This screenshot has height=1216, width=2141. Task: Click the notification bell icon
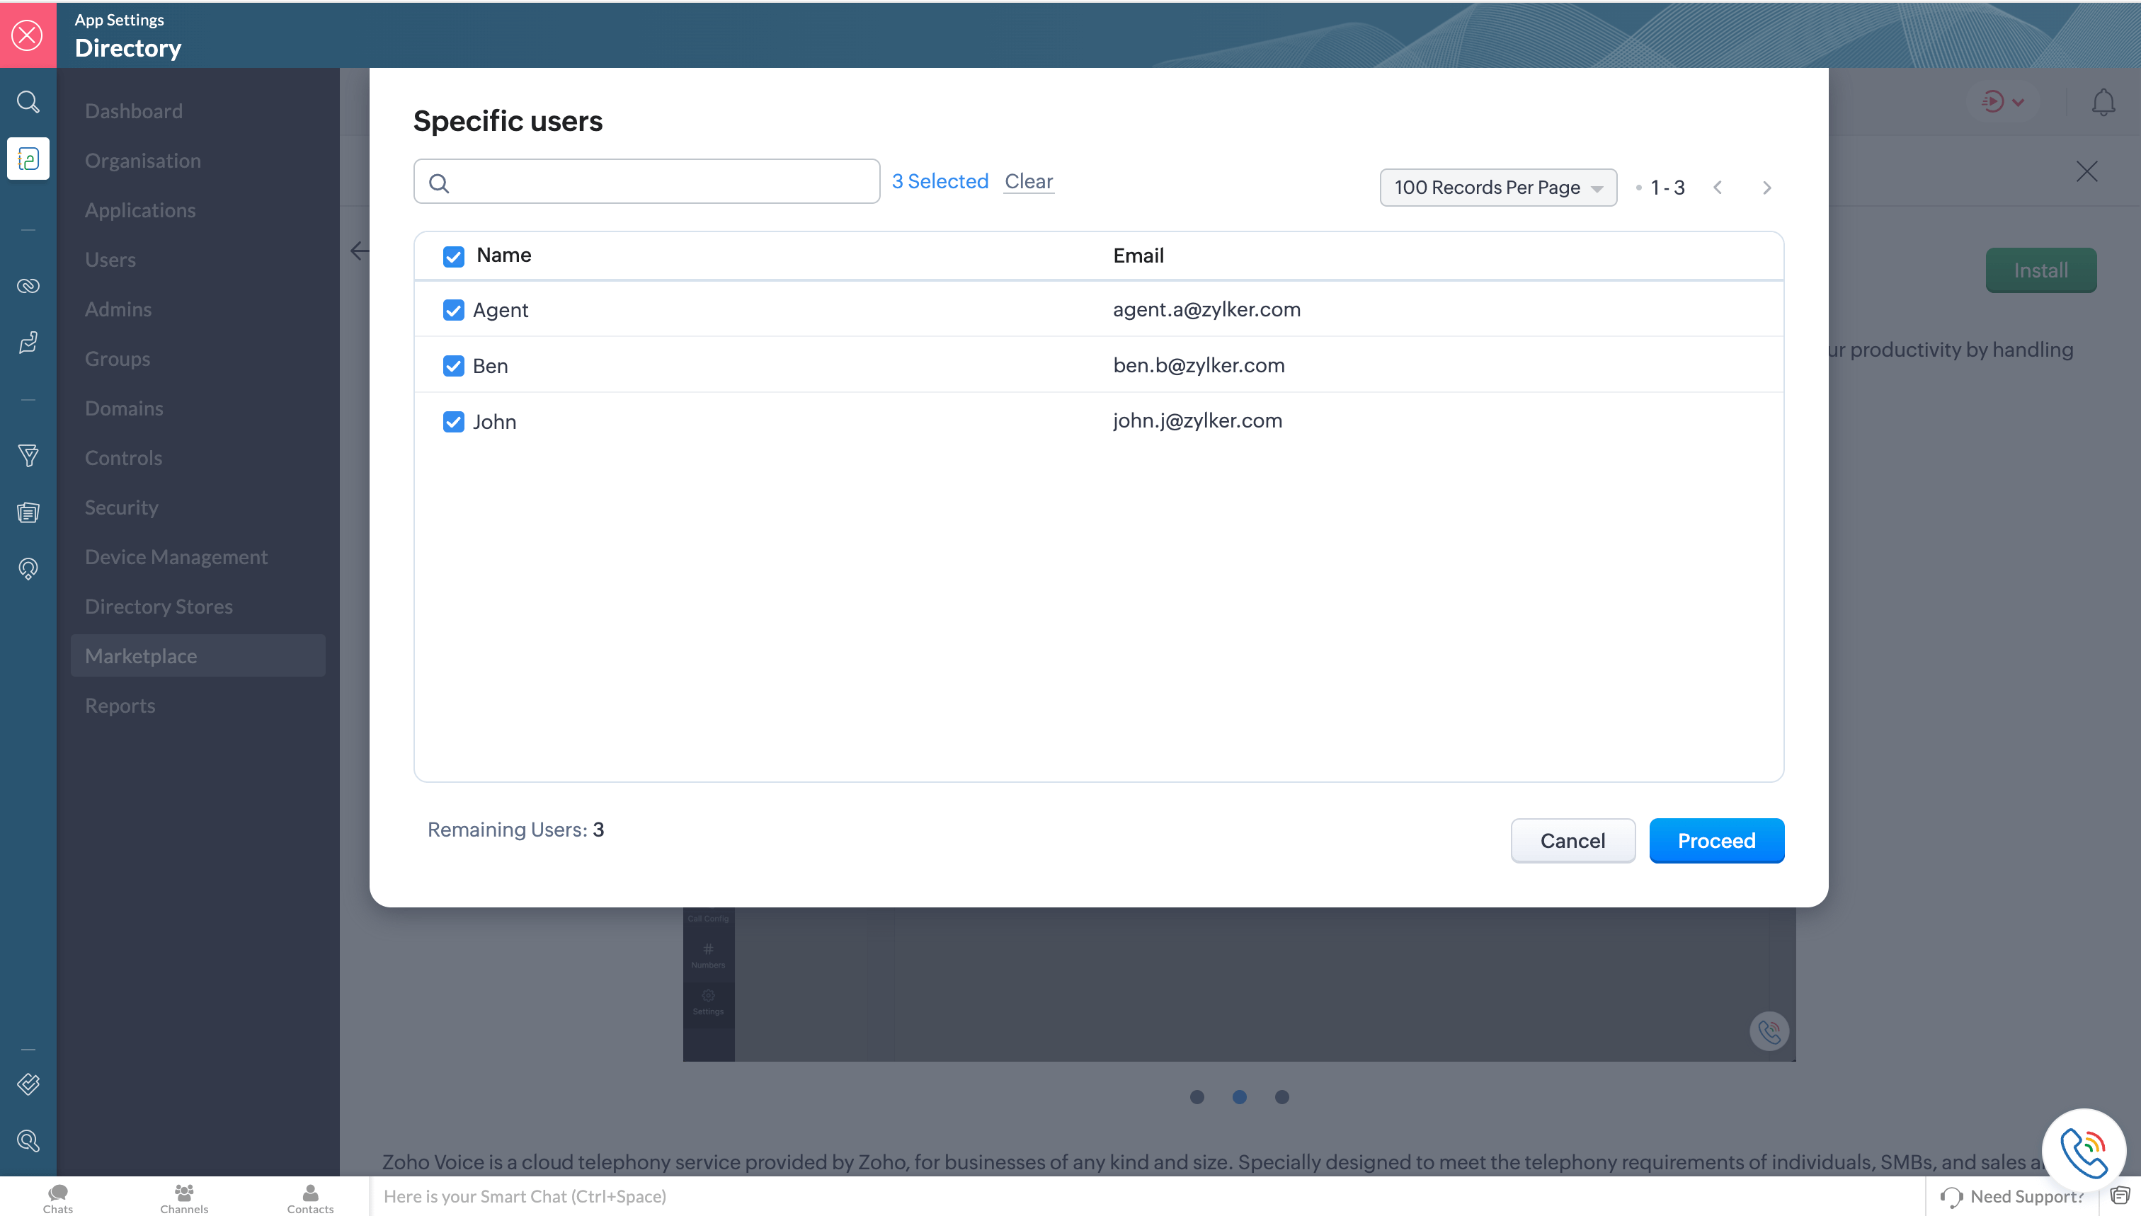point(2103,102)
